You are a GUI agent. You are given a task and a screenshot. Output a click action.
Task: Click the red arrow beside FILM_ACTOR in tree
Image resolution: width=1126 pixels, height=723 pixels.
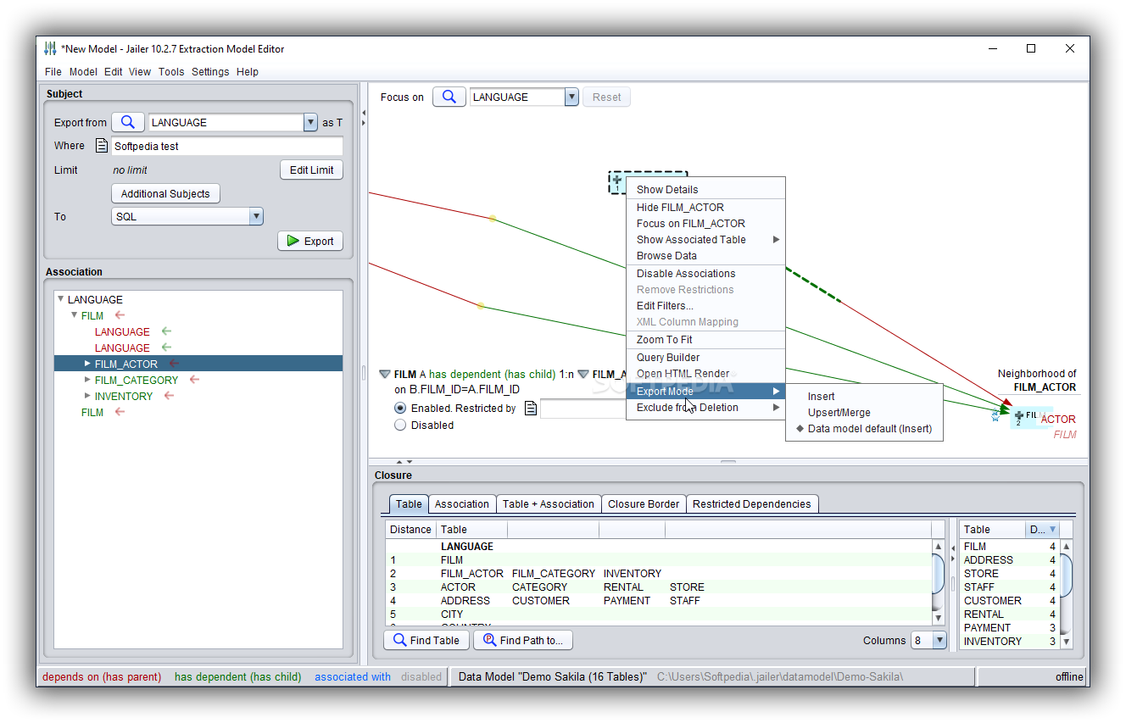point(174,364)
